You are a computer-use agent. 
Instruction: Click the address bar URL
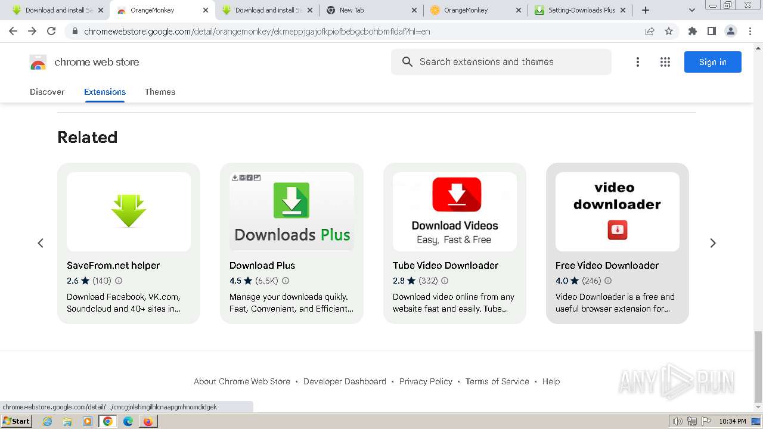pyautogui.click(x=257, y=31)
